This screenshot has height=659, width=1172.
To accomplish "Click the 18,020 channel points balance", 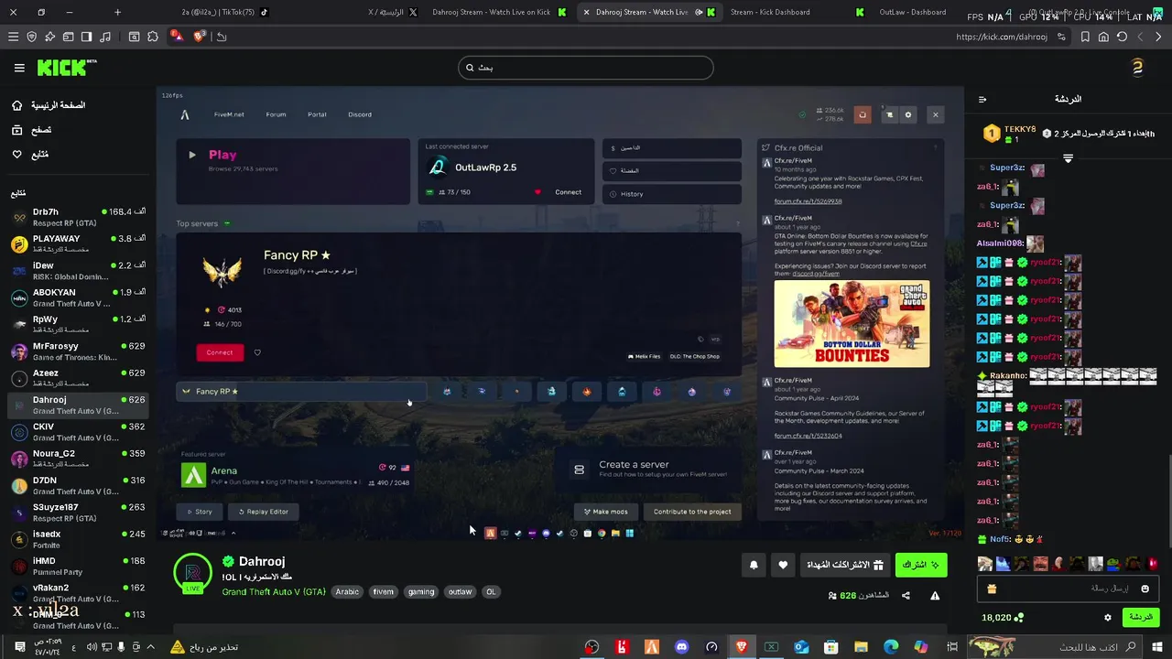I will click(x=1002, y=618).
